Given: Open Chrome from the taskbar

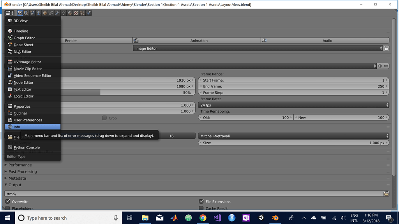Looking at the screenshot, I should point(203,218).
